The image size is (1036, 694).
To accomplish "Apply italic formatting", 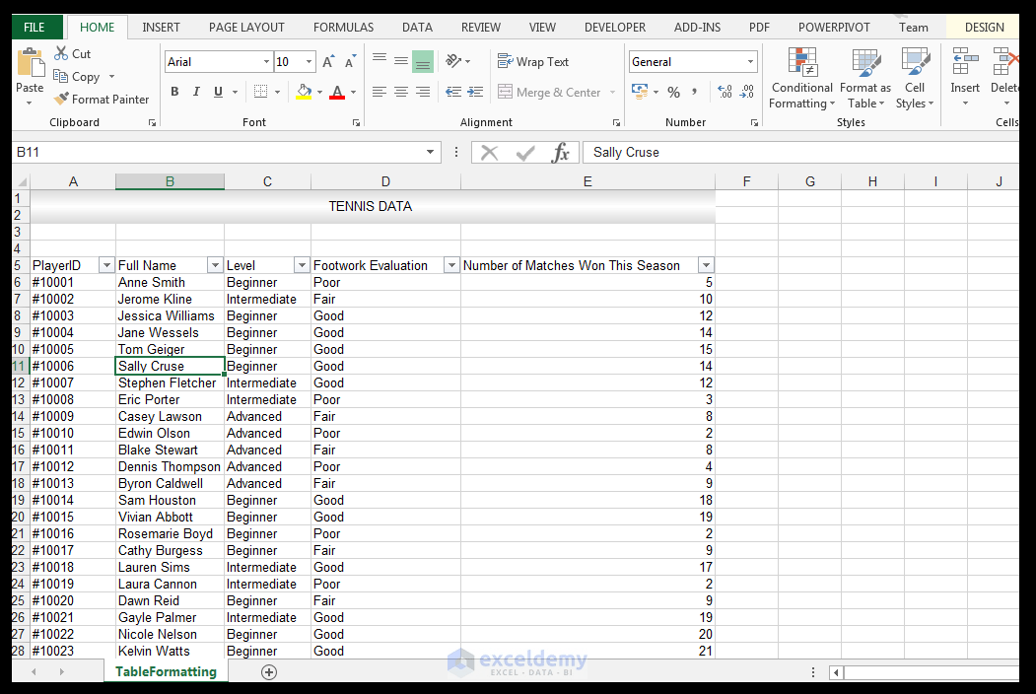I will (195, 91).
